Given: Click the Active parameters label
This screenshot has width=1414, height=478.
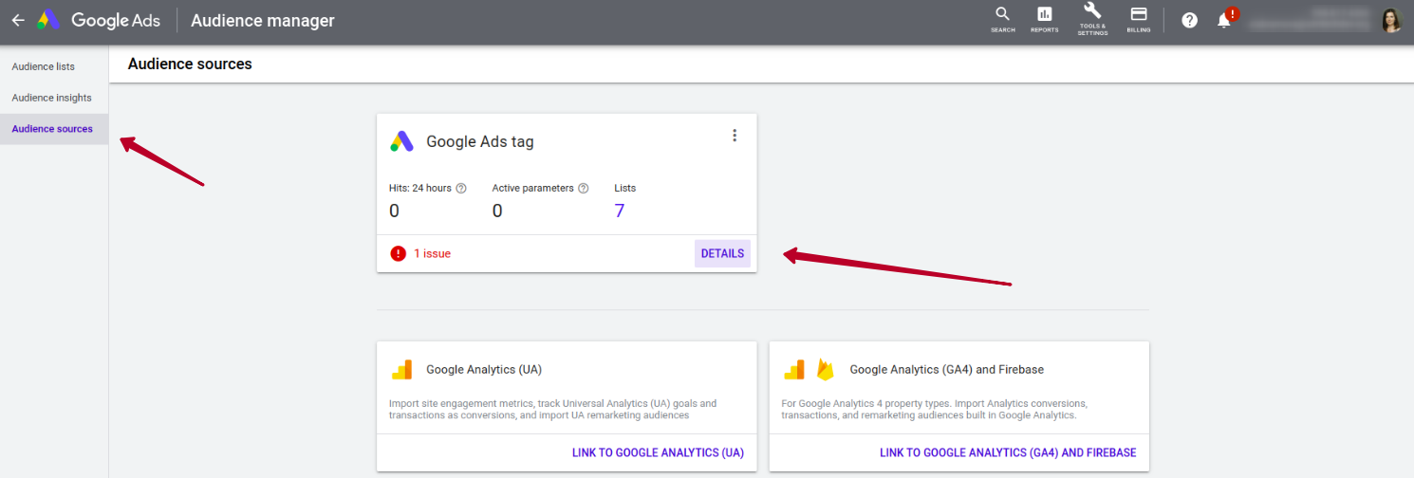Looking at the screenshot, I should point(533,188).
